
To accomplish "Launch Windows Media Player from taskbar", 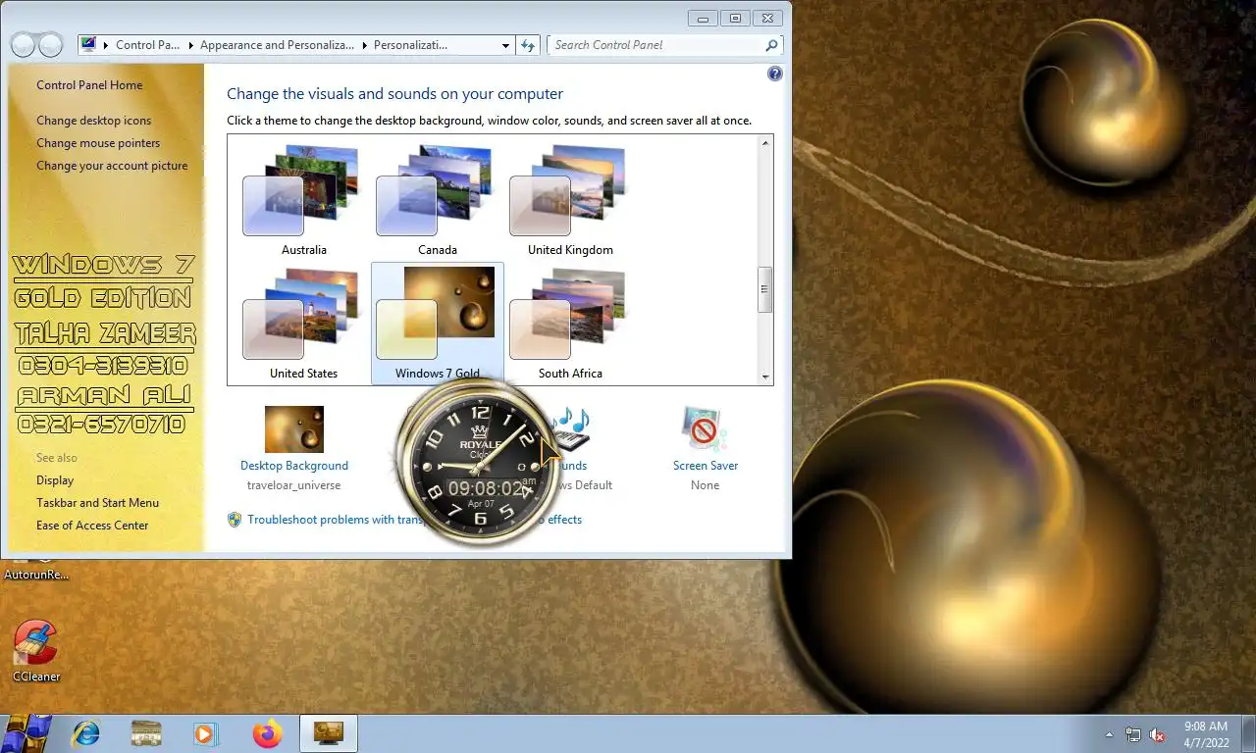I will (205, 733).
